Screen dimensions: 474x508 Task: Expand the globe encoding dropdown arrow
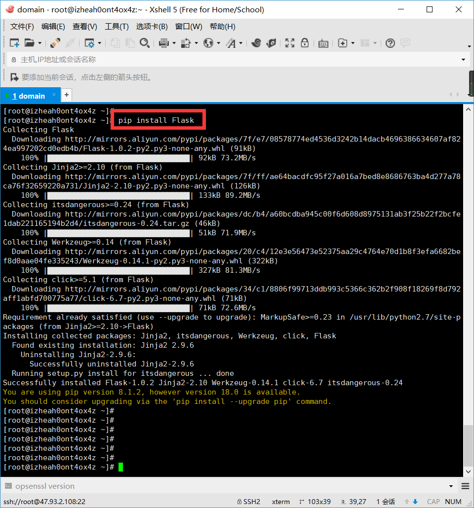(219, 43)
